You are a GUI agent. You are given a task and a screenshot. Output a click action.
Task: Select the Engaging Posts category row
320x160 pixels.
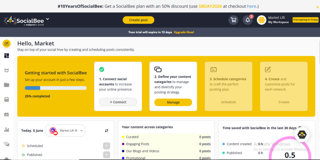(166, 144)
